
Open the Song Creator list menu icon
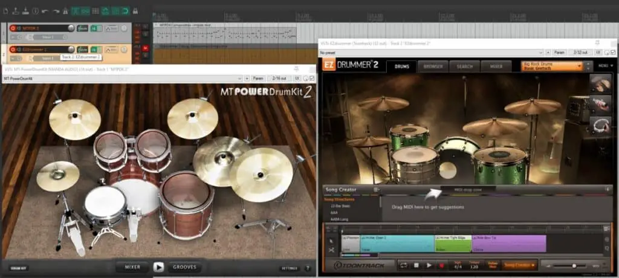pyautogui.click(x=377, y=190)
